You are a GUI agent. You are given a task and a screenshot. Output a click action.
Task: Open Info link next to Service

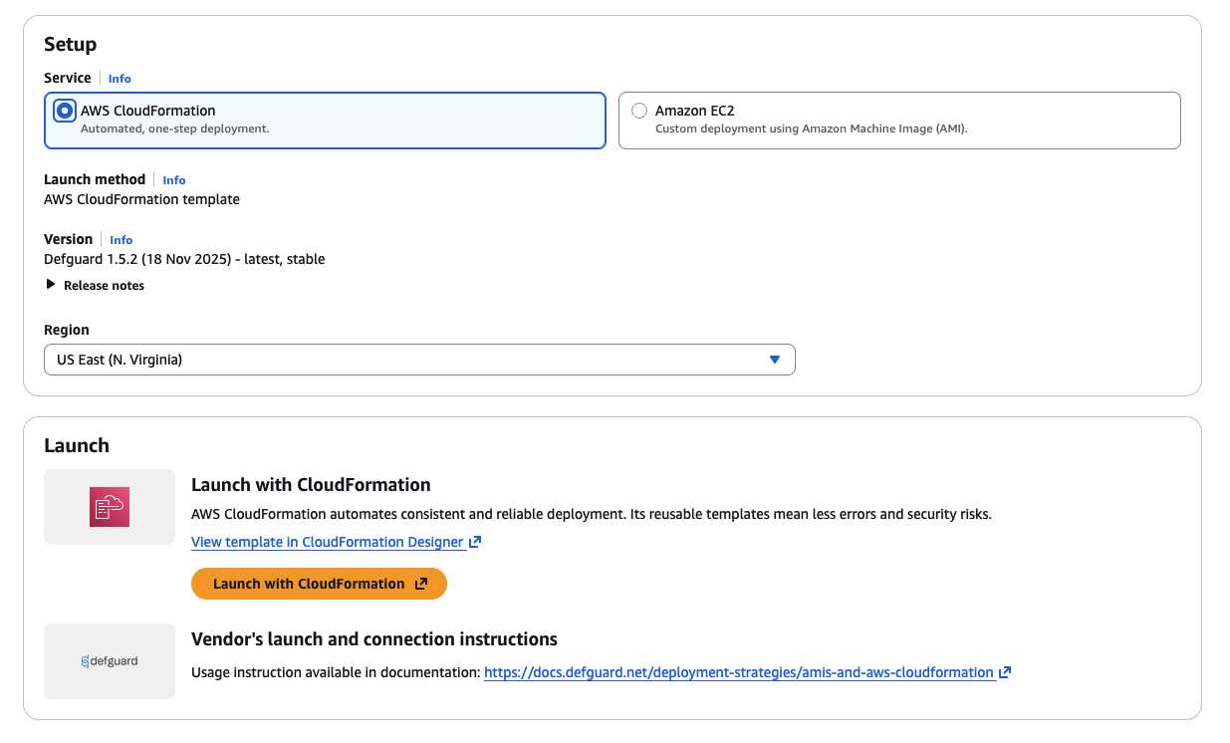point(120,79)
